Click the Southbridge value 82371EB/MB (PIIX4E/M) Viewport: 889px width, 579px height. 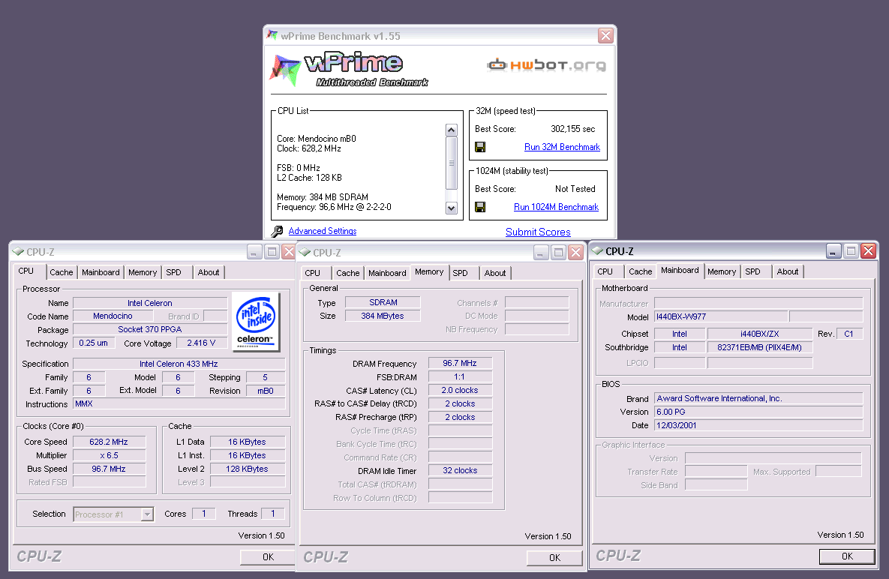coord(760,348)
